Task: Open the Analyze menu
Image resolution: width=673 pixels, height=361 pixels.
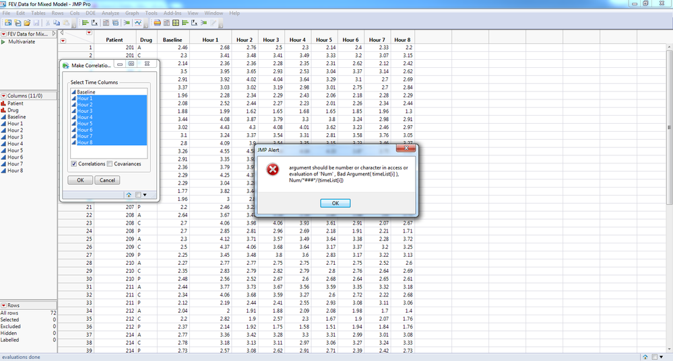Action: [110, 13]
